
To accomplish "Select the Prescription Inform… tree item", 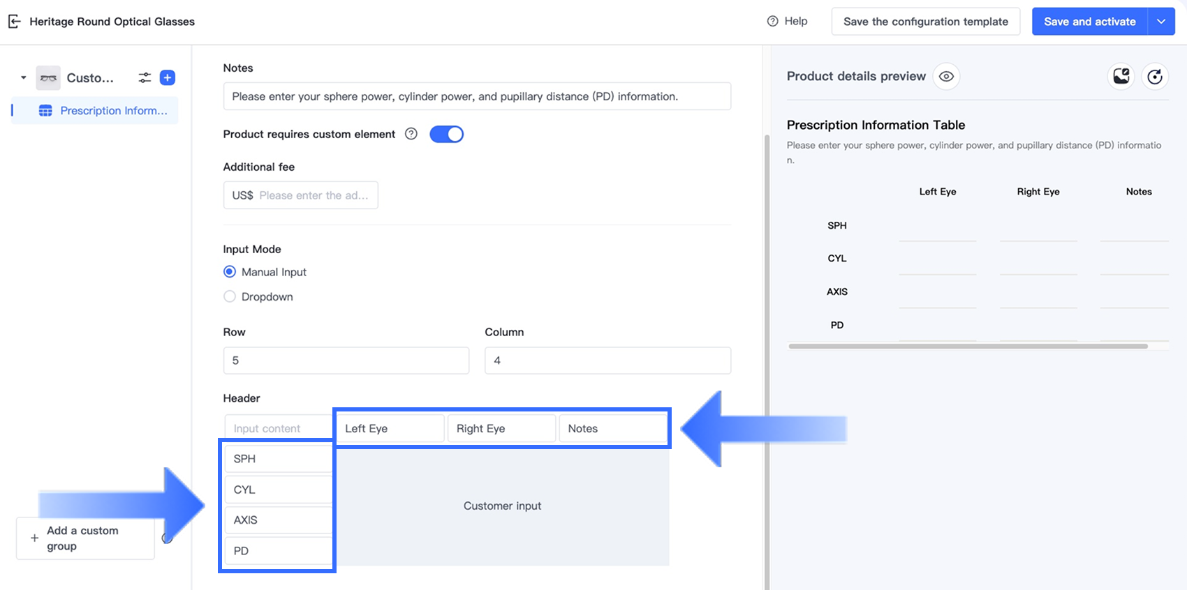I will [x=113, y=110].
